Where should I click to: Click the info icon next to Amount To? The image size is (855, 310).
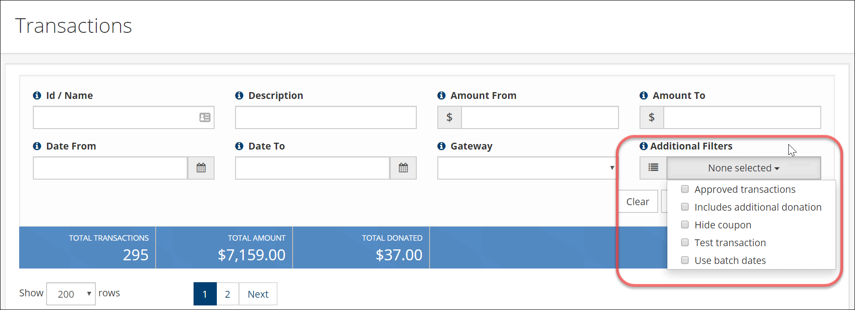pyautogui.click(x=644, y=95)
